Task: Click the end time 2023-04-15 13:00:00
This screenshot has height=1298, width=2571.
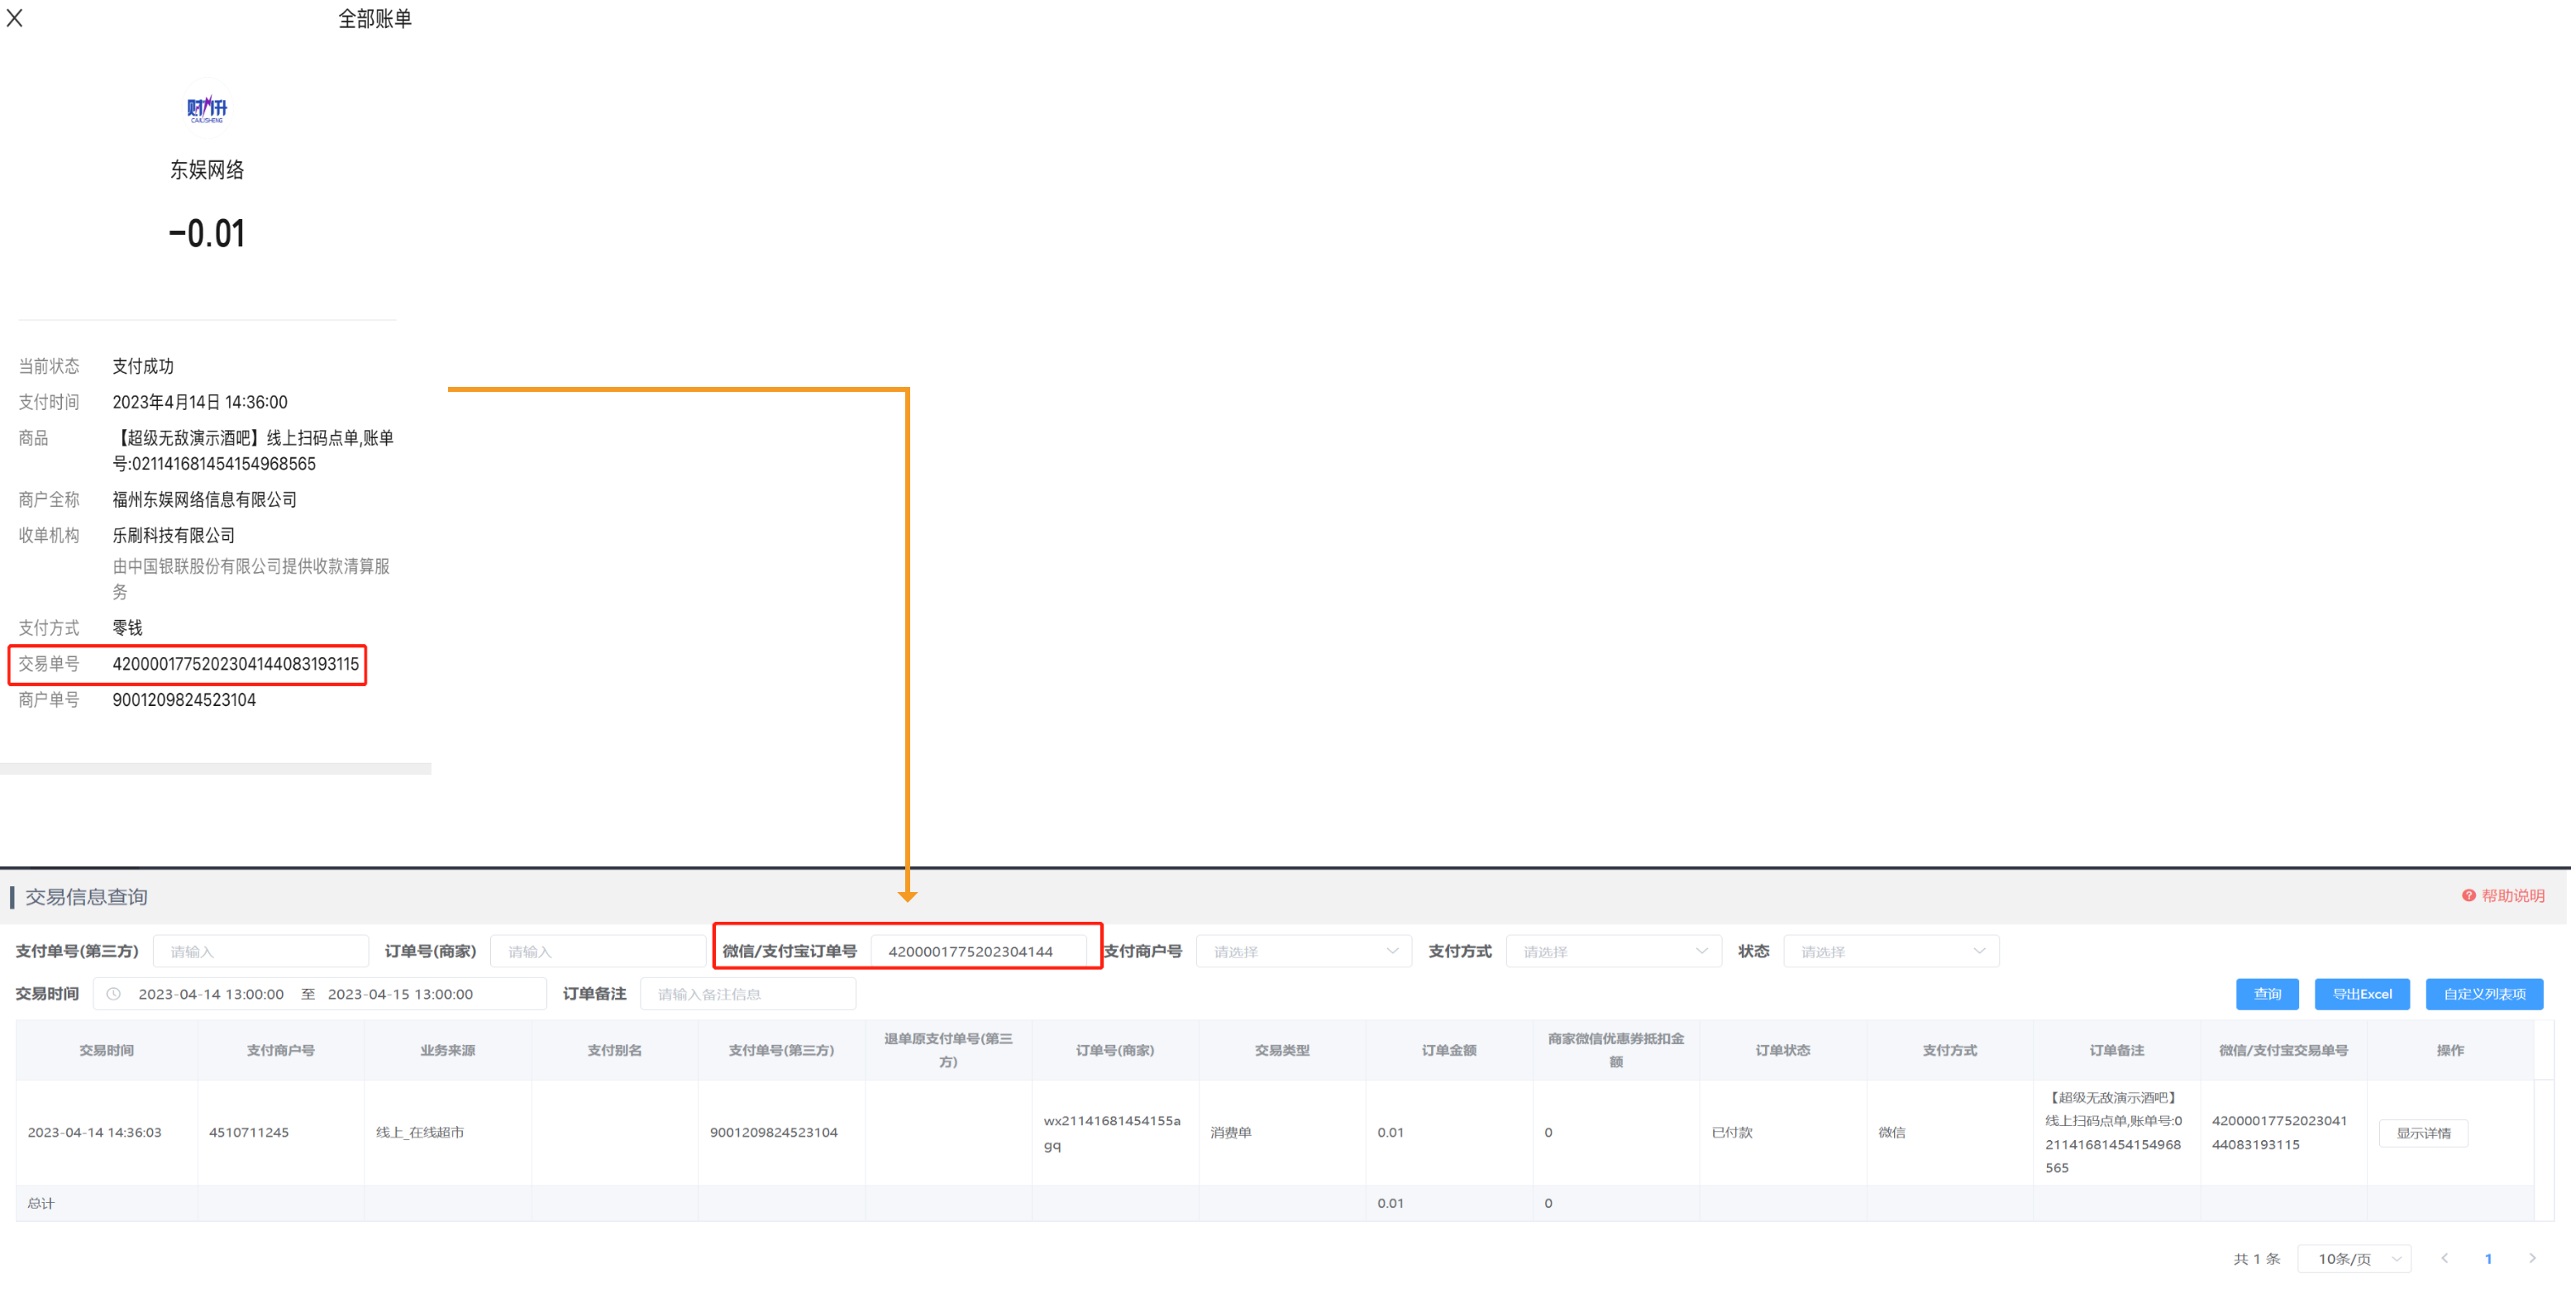Action: coord(400,994)
